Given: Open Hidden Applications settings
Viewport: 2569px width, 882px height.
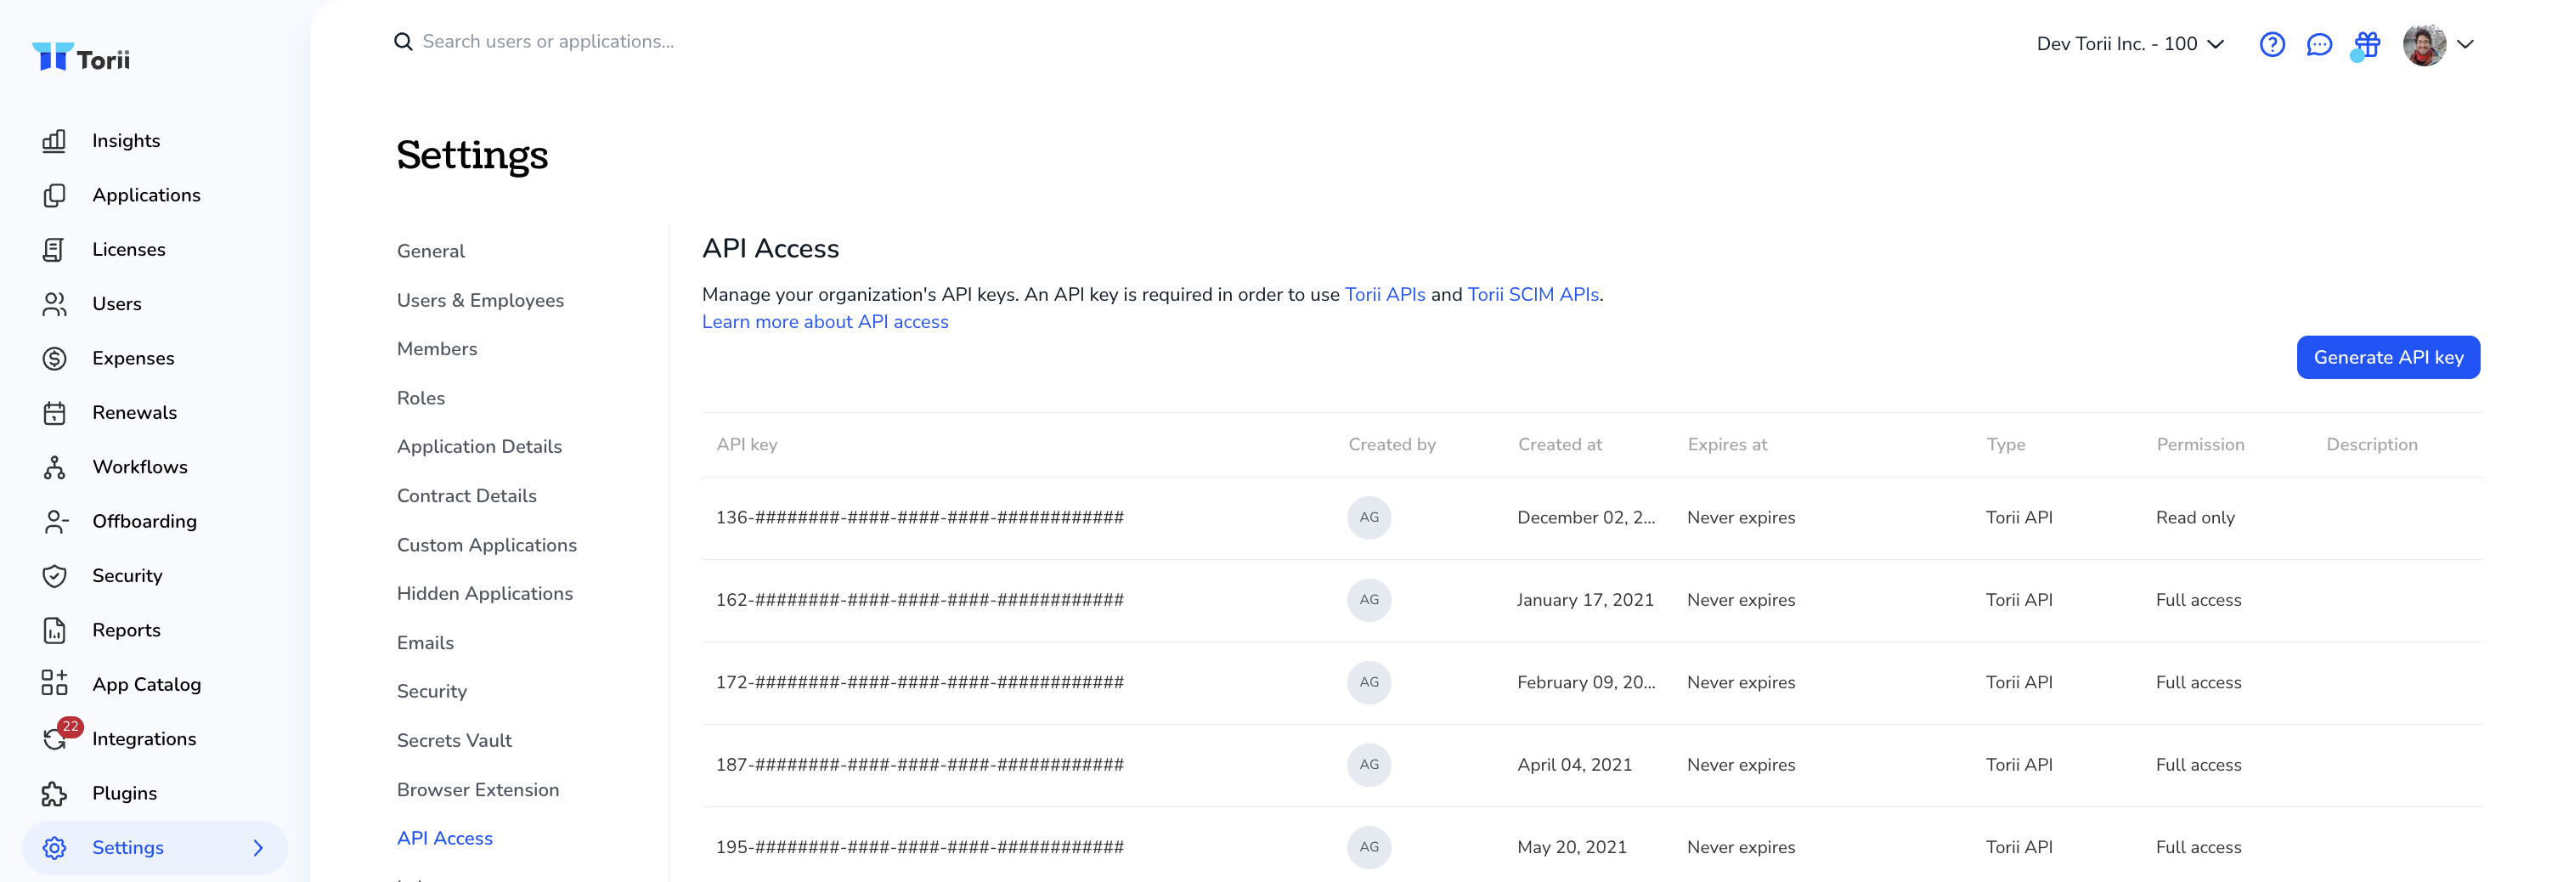Looking at the screenshot, I should click(x=485, y=594).
